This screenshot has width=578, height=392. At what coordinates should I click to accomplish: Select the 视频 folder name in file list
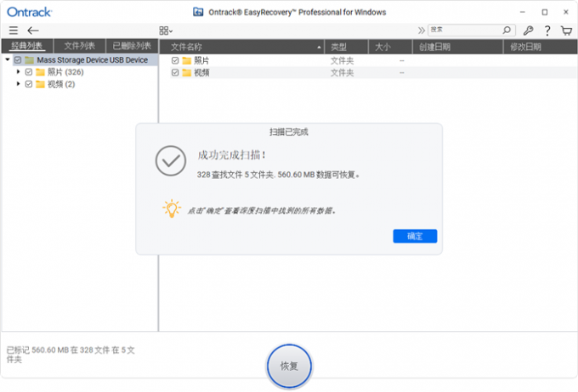coord(201,72)
